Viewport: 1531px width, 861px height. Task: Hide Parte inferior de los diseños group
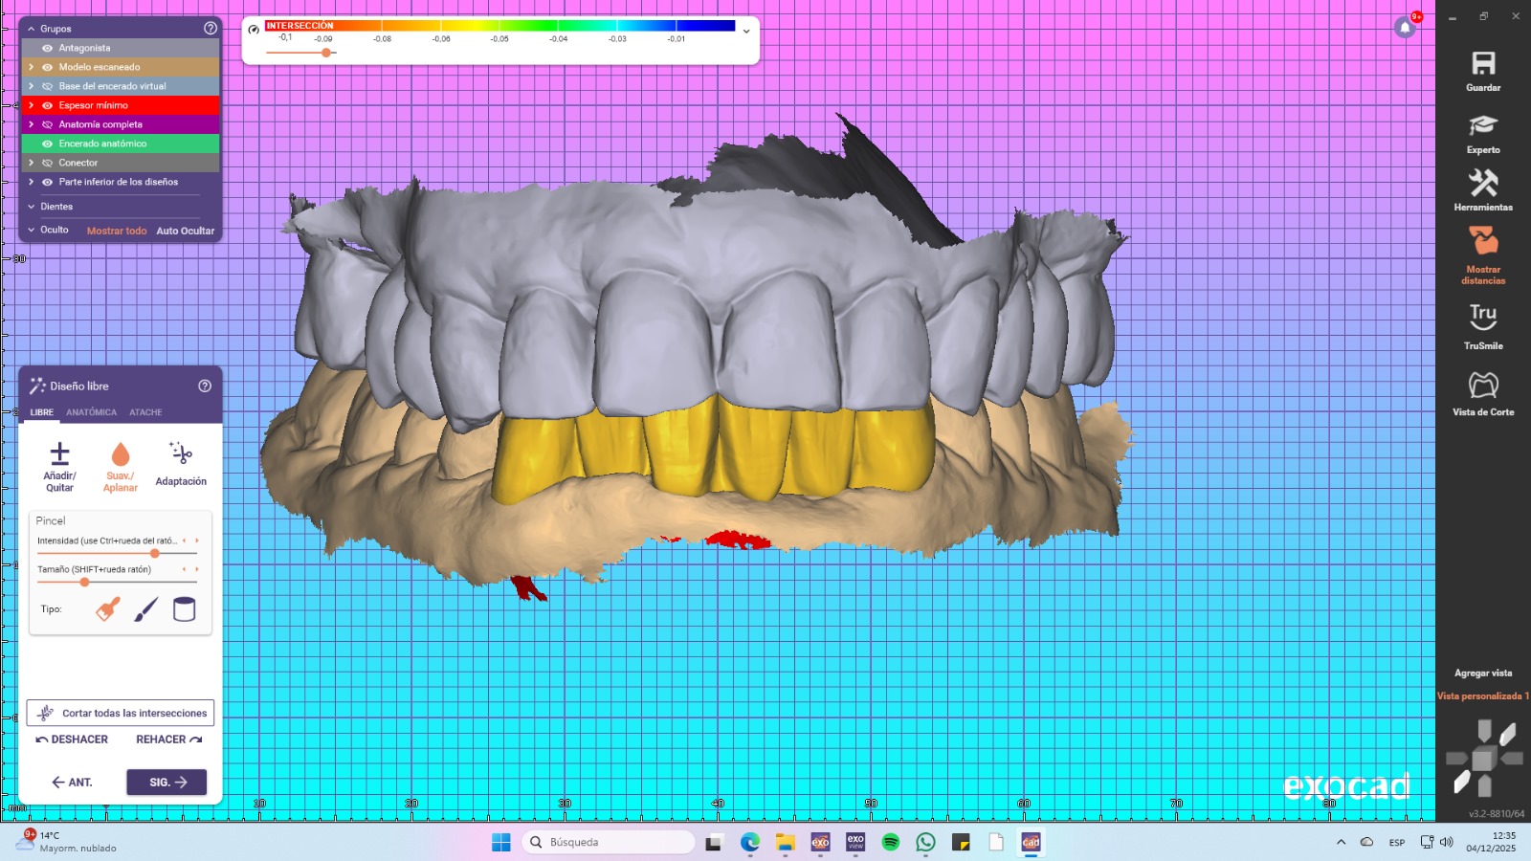47,182
